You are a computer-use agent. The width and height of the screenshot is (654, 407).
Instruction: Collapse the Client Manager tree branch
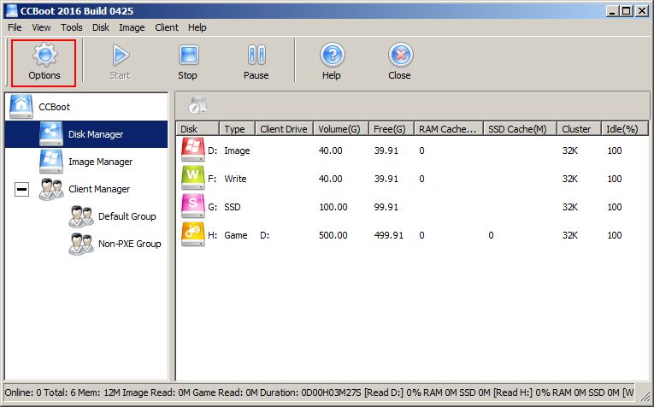21,190
